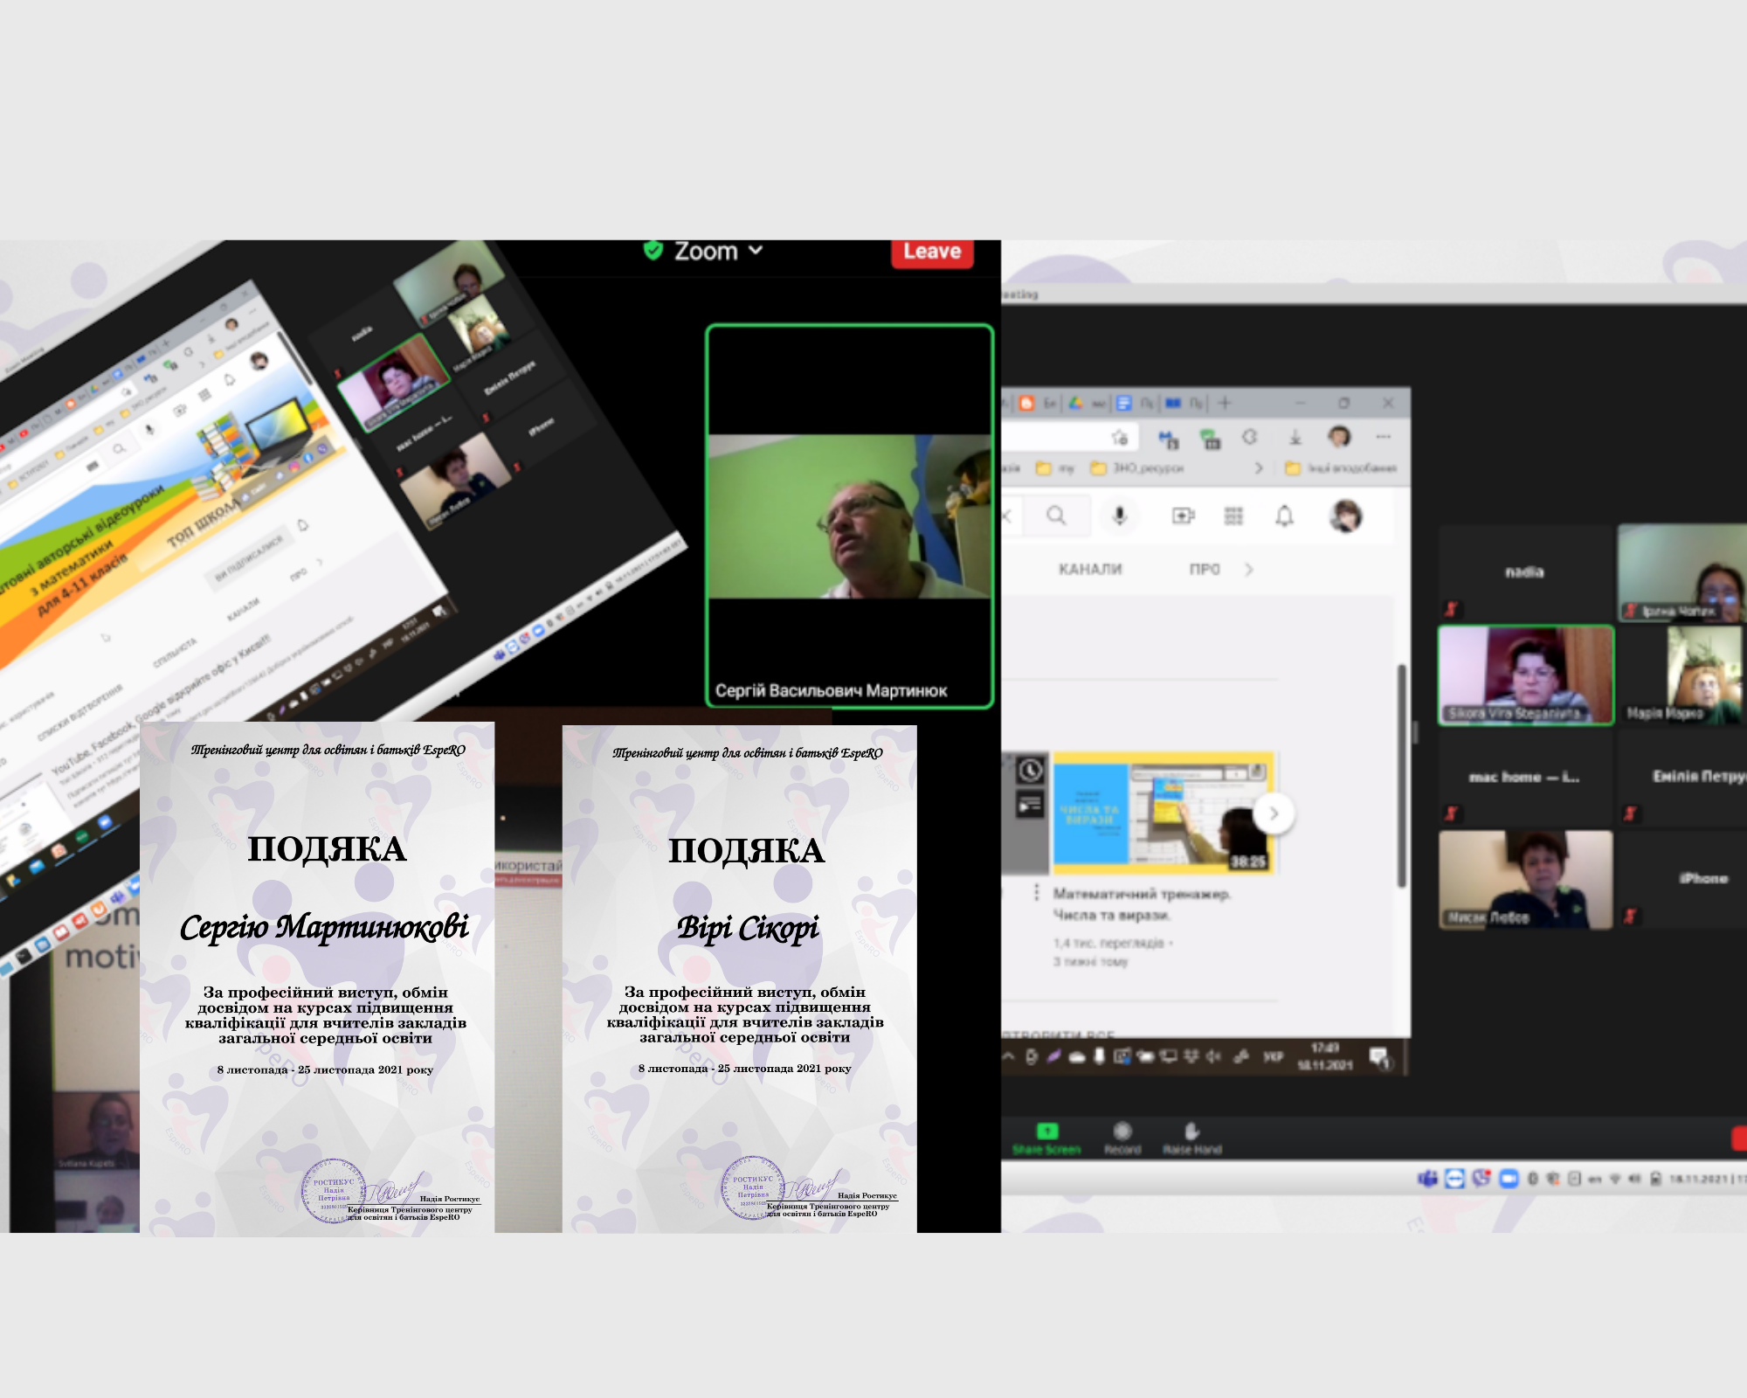Image resolution: width=1747 pixels, height=1398 pixels.
Task: Open the YouTube apps grid icon
Action: click(x=1233, y=516)
